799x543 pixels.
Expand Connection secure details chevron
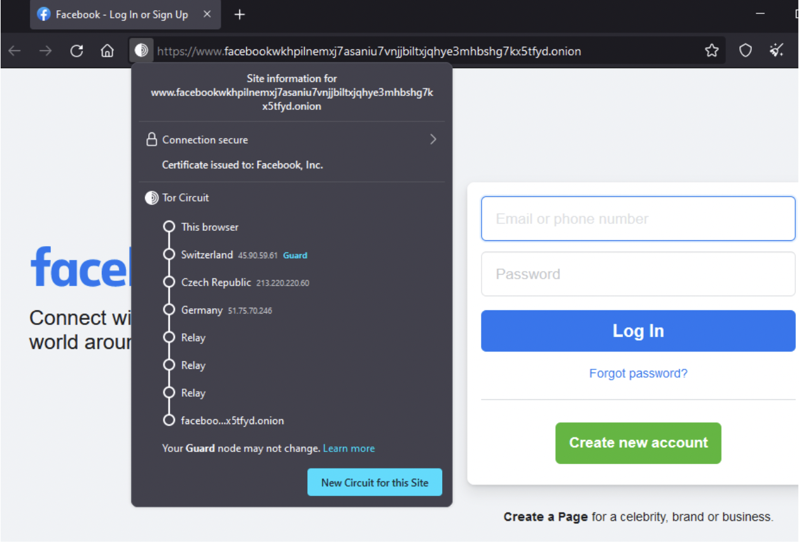pos(433,139)
